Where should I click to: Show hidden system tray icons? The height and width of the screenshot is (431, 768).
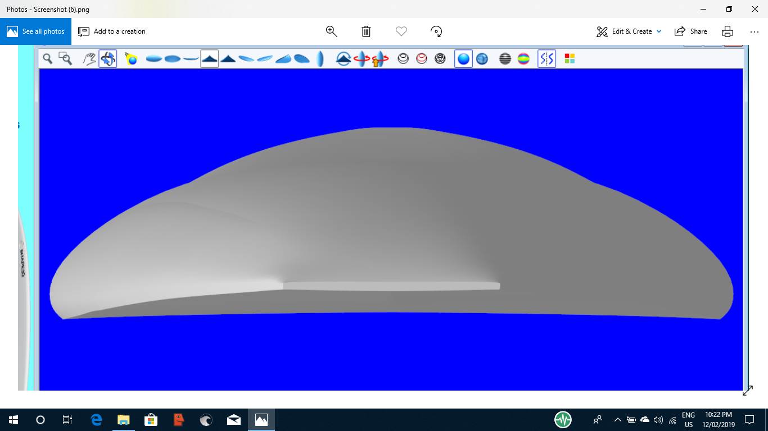pyautogui.click(x=617, y=420)
